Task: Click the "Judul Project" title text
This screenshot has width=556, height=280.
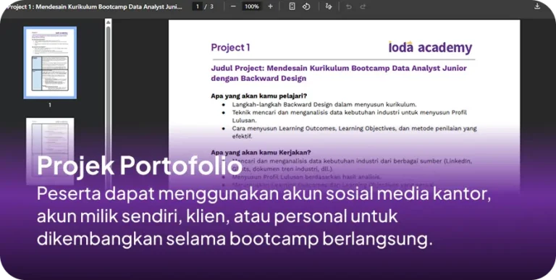Action: (339, 73)
